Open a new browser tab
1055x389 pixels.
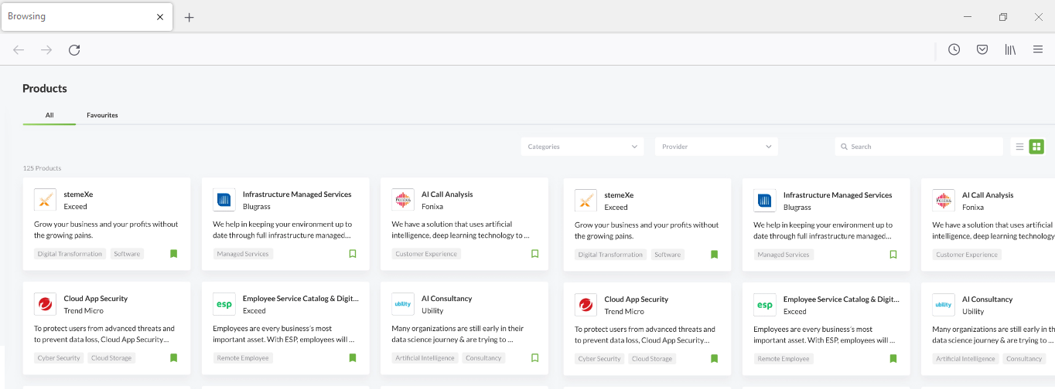click(189, 17)
